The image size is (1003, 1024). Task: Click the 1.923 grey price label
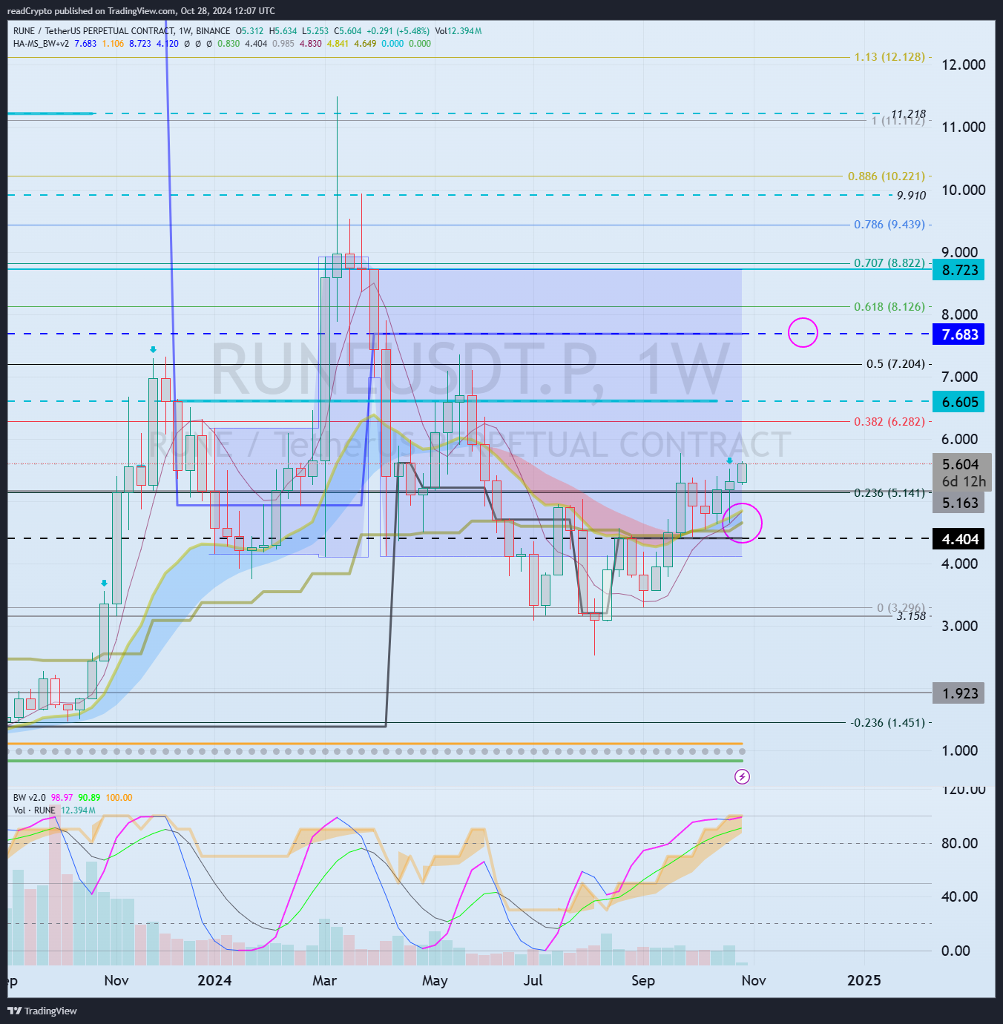(959, 693)
